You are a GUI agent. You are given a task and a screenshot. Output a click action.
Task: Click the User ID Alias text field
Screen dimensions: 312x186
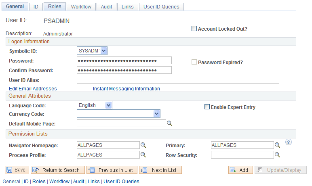coord(178,80)
